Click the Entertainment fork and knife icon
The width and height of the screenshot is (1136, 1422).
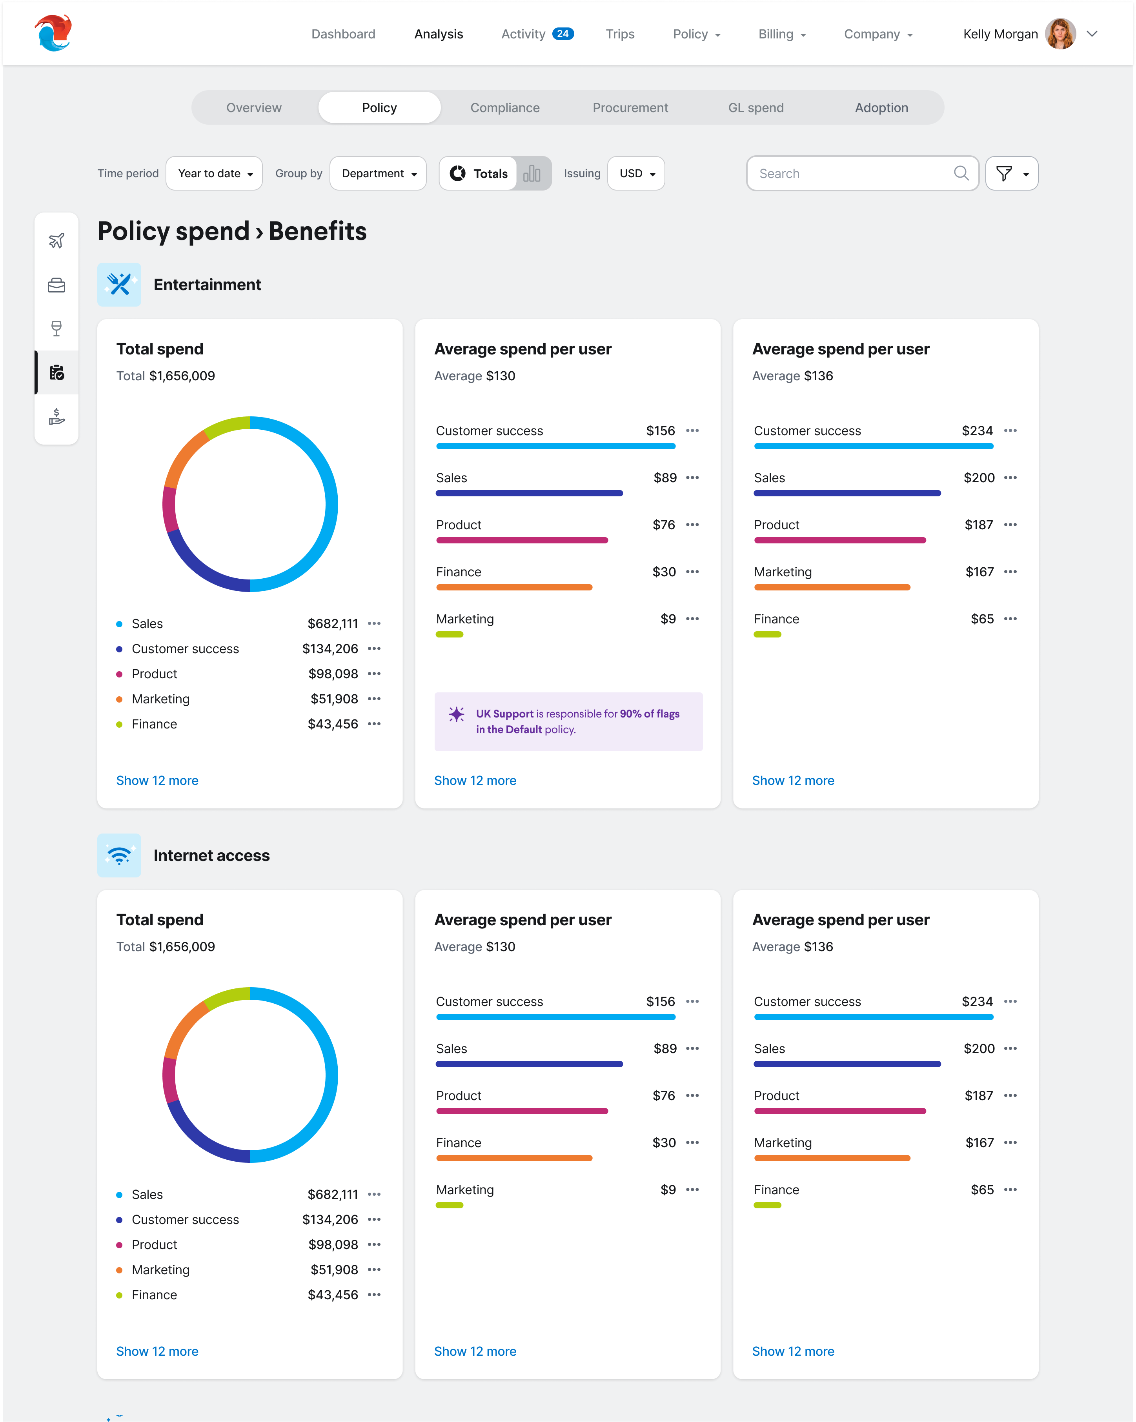(x=120, y=285)
